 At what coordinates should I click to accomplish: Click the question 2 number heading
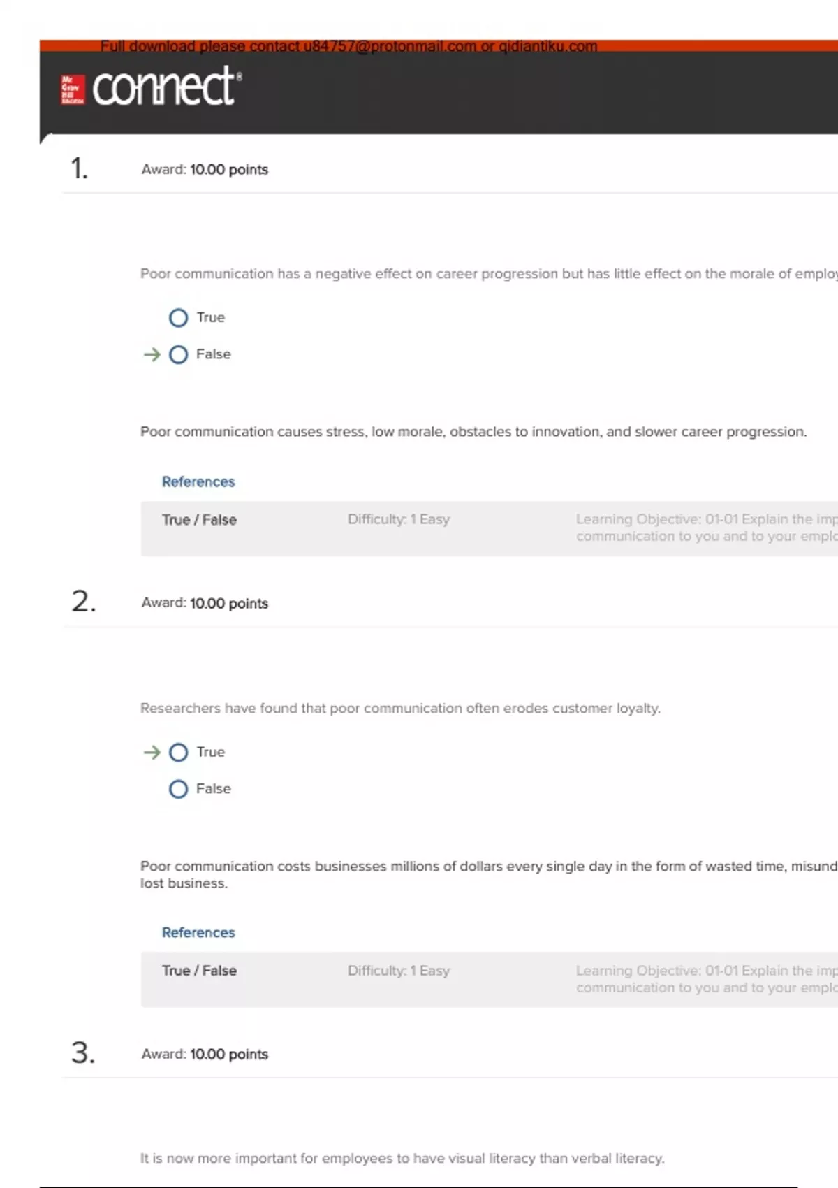click(83, 602)
